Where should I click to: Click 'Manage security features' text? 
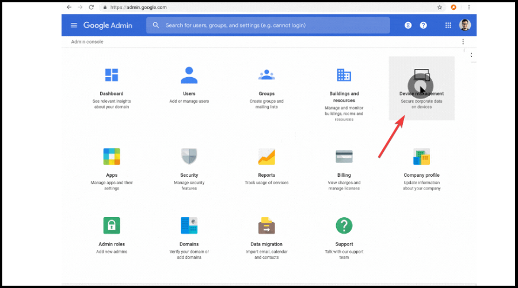click(189, 185)
